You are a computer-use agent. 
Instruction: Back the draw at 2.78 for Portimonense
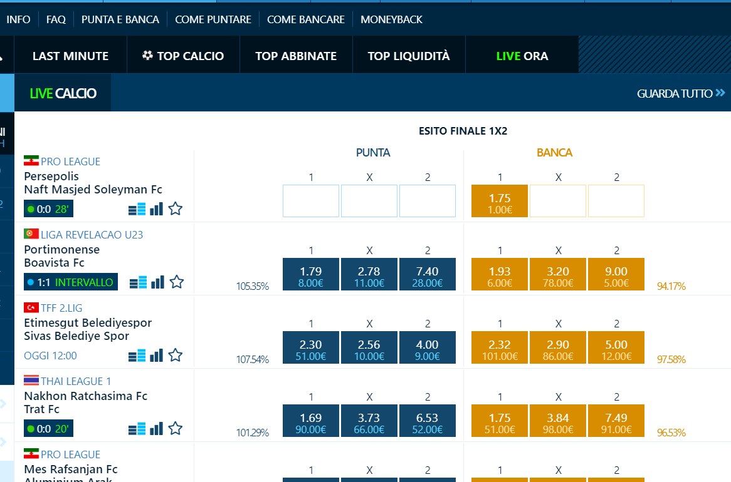click(x=369, y=274)
